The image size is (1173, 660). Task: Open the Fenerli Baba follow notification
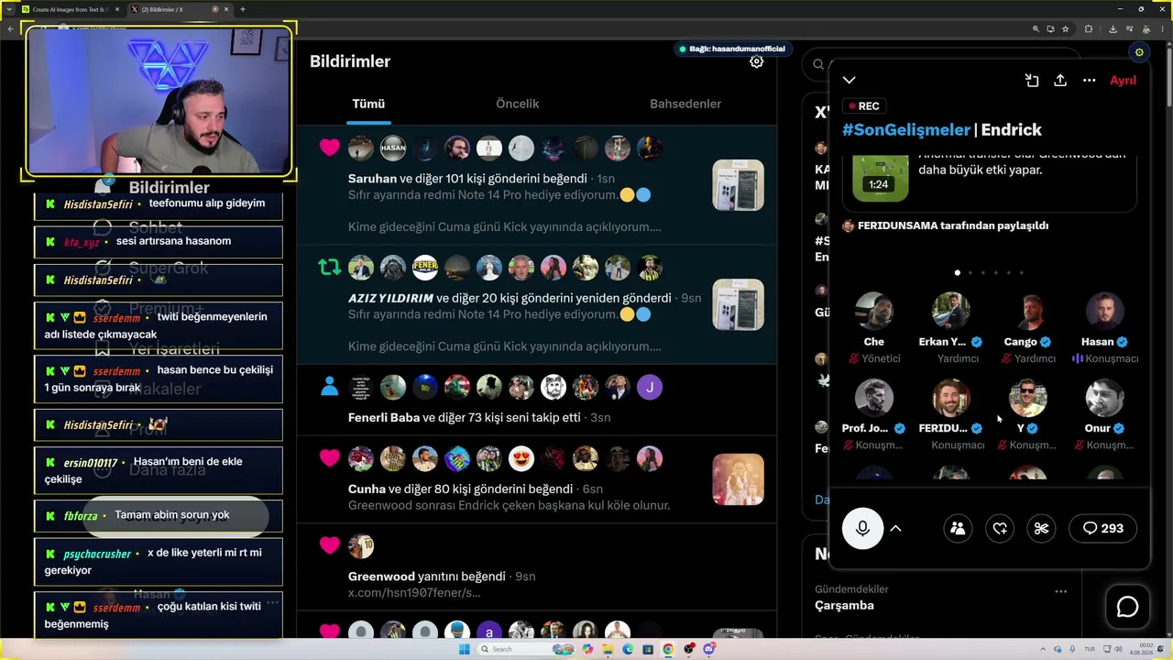pos(536,400)
